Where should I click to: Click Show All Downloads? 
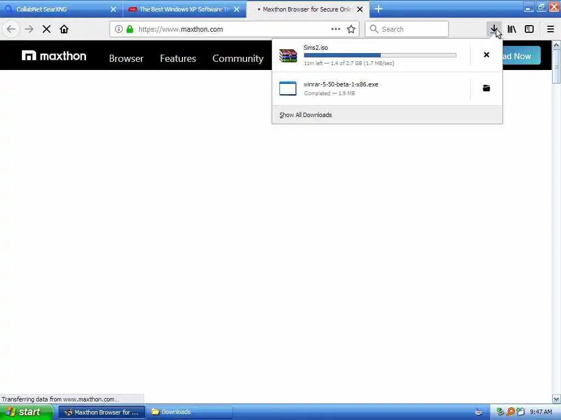point(306,115)
